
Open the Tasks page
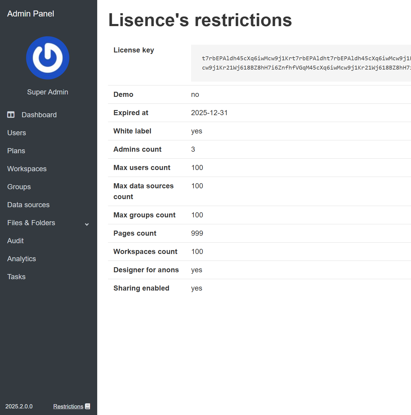tap(16, 277)
